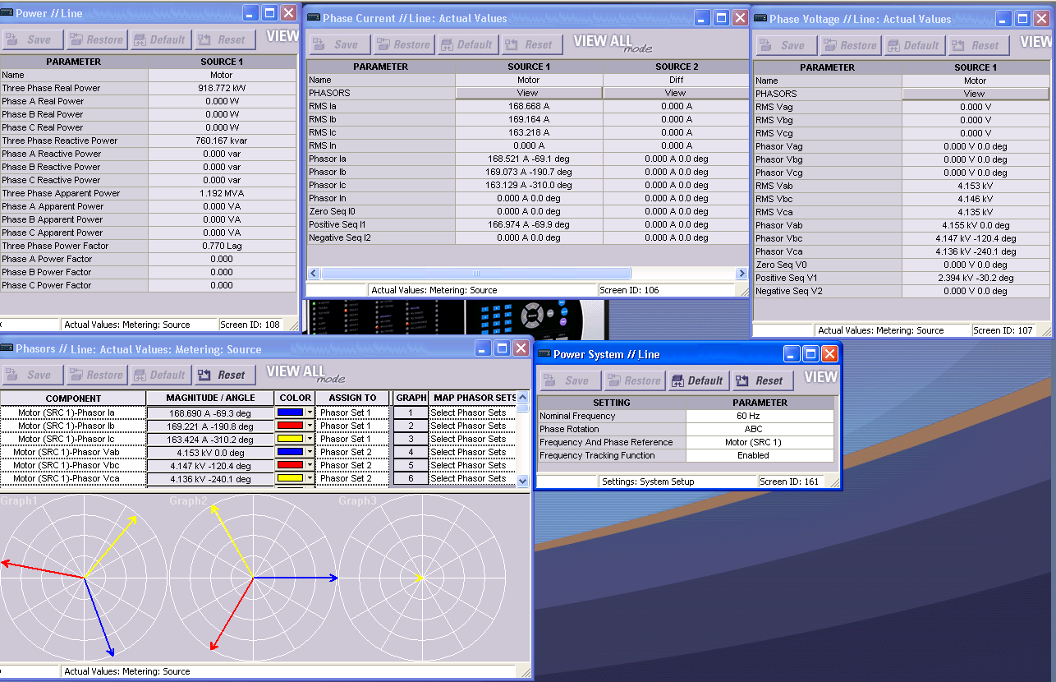Click Graph2 phasor diagram
1056x682 pixels.
[x=253, y=578]
